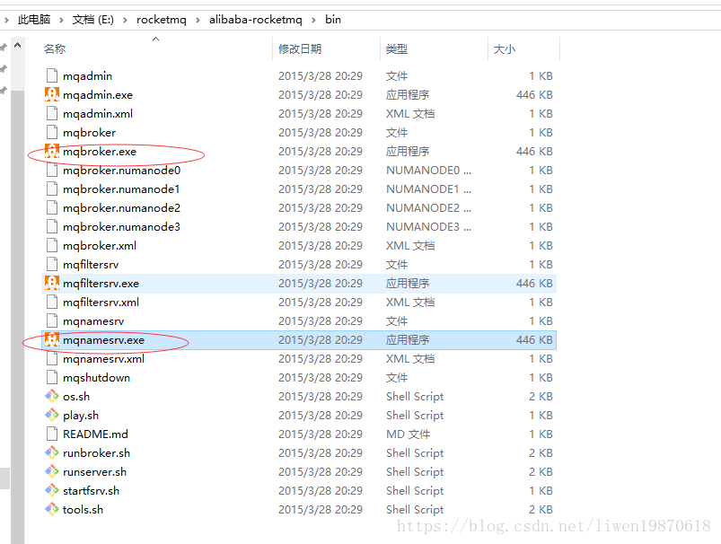Click the startfsrv.sh file name
This screenshot has width=721, height=544.
pyautogui.click(x=91, y=491)
